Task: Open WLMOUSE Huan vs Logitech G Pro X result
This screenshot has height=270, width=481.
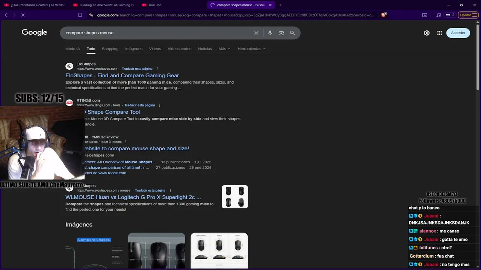Action: tap(133, 197)
